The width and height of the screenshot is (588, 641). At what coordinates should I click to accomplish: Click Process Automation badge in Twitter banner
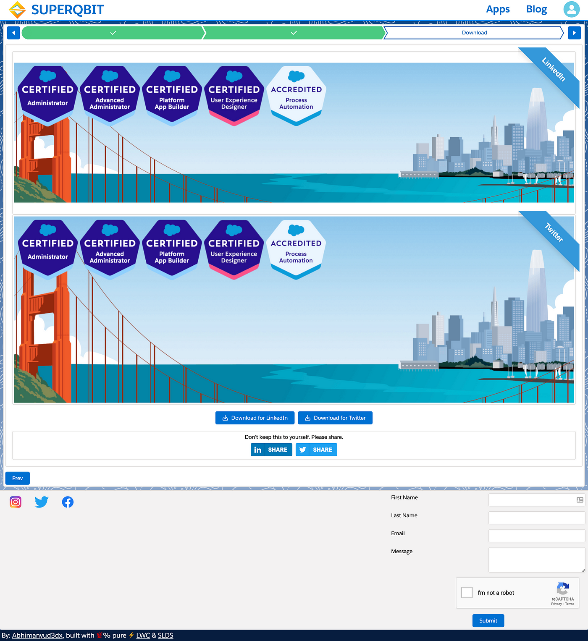coord(296,249)
